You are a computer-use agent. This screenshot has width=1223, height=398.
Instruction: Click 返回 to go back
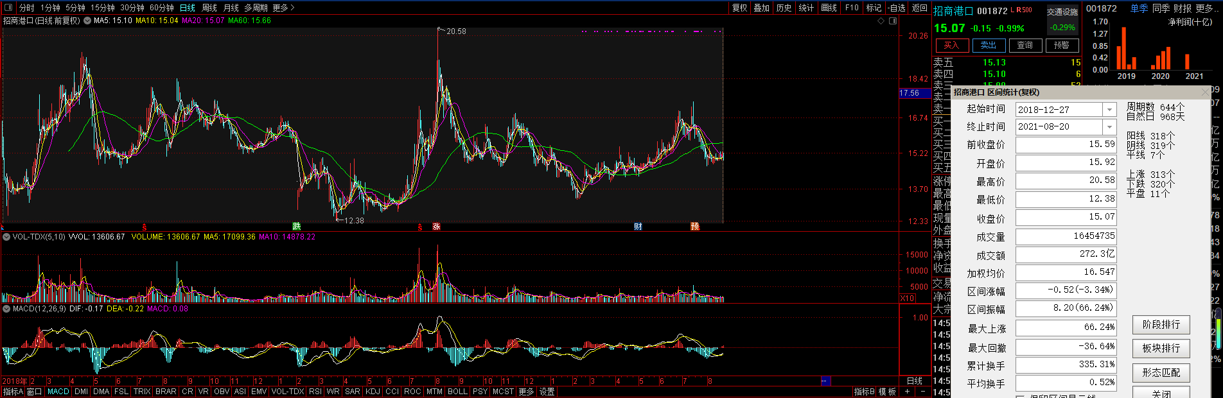(x=920, y=8)
